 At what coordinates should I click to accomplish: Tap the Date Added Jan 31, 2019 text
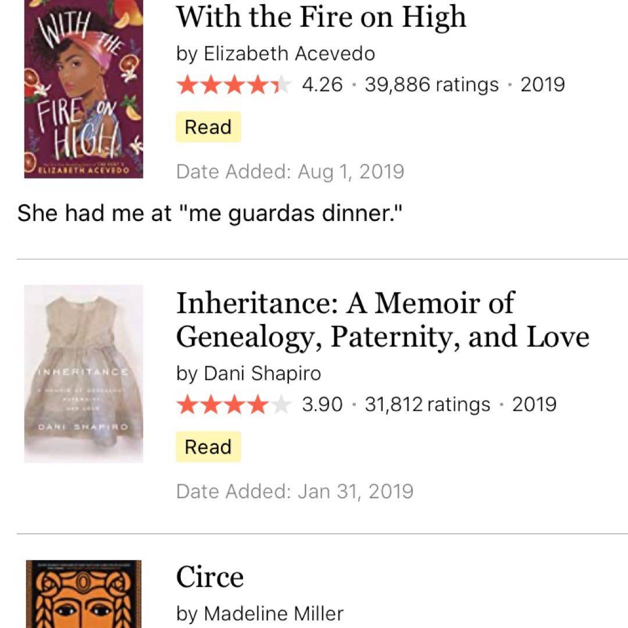(x=294, y=491)
